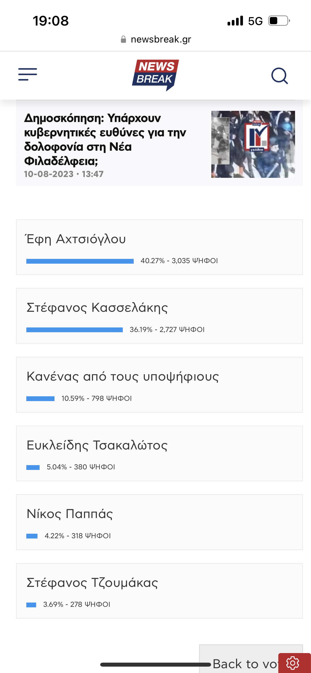Tap the newsbreak.gr address bar

pos(161,39)
